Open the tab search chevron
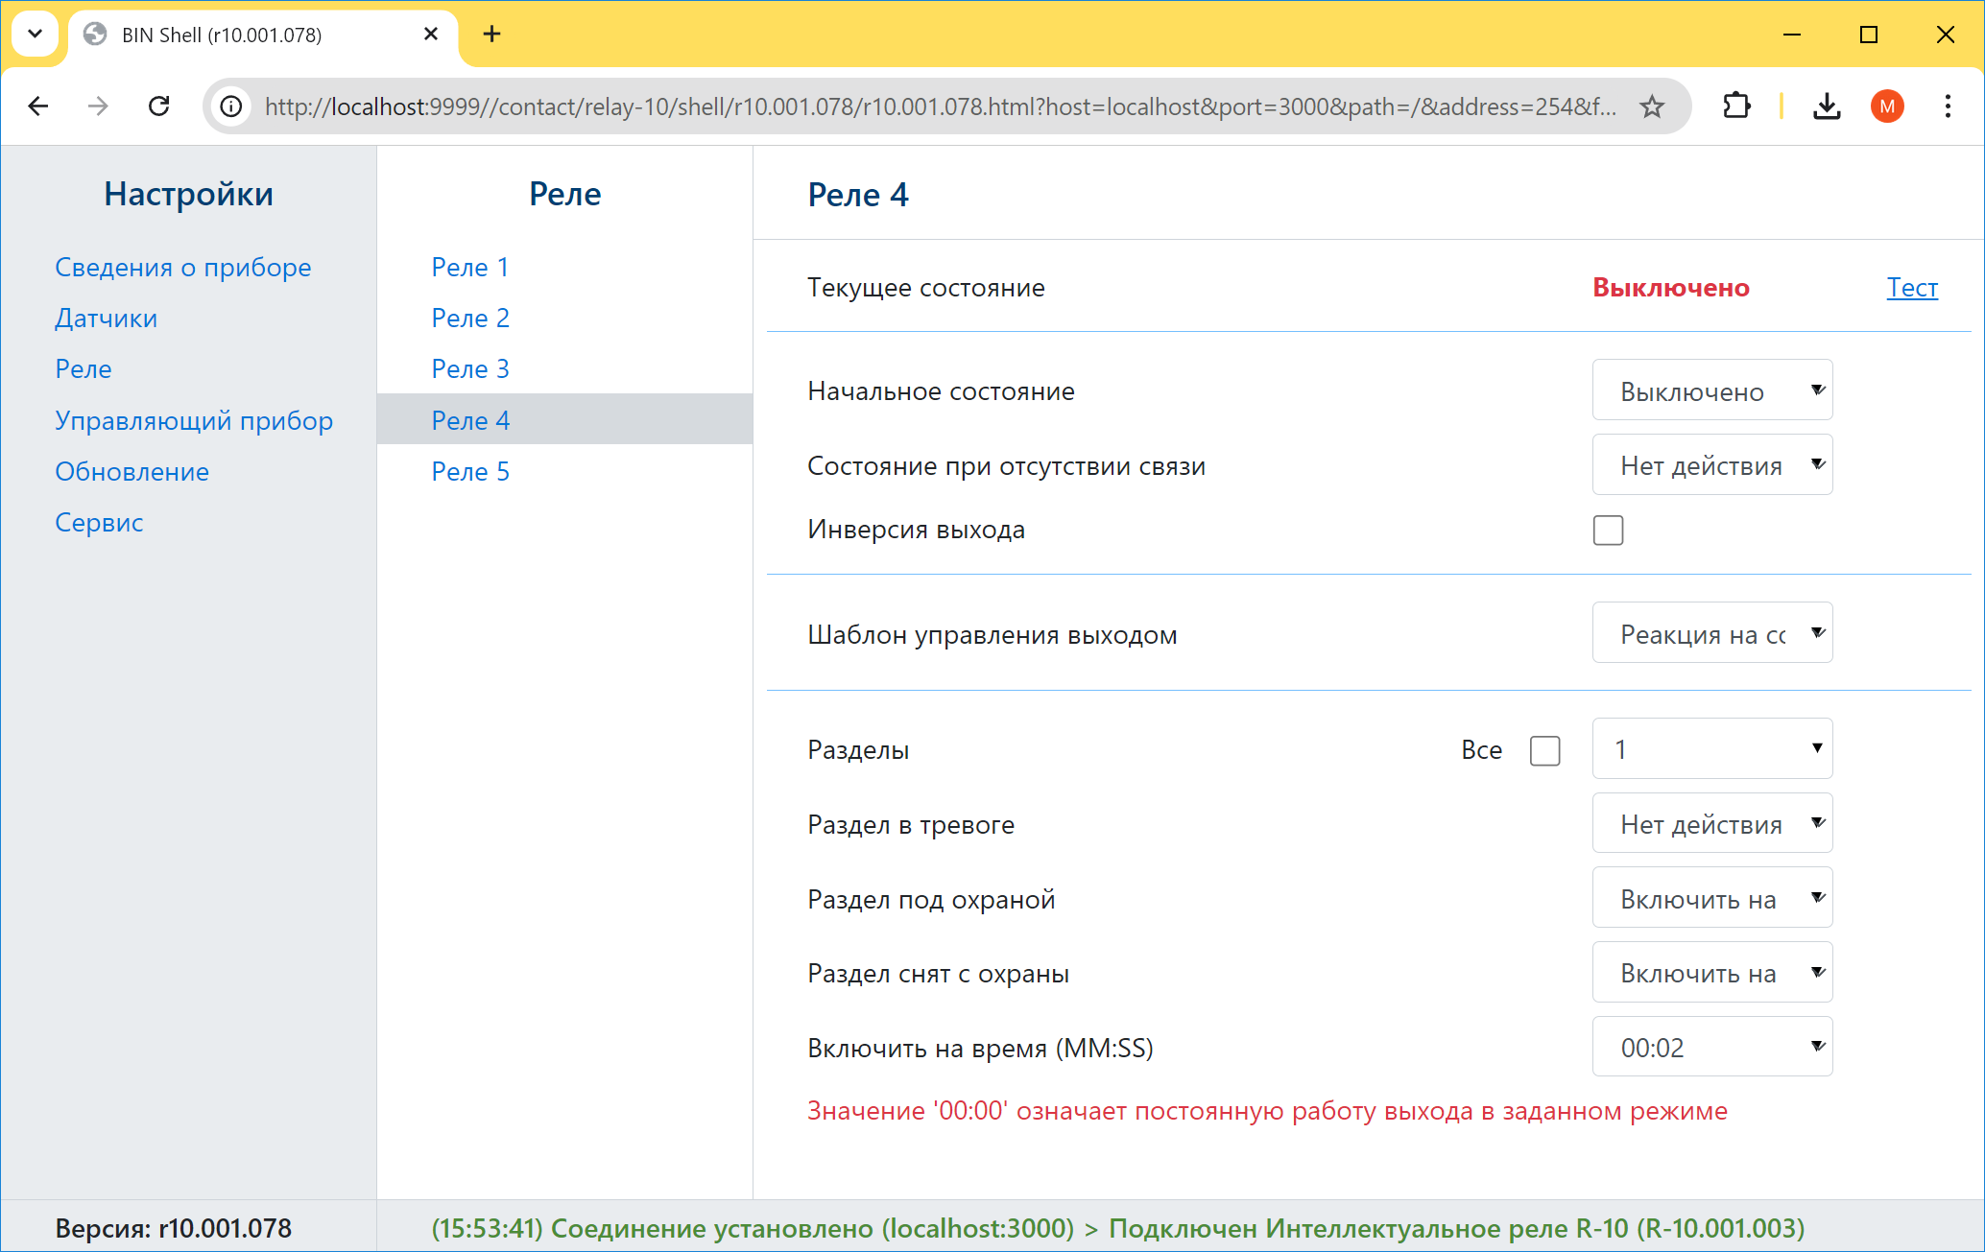 [35, 35]
